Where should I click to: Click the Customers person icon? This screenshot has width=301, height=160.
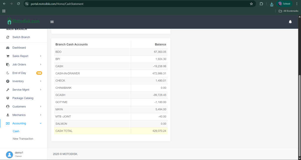coord(8,107)
